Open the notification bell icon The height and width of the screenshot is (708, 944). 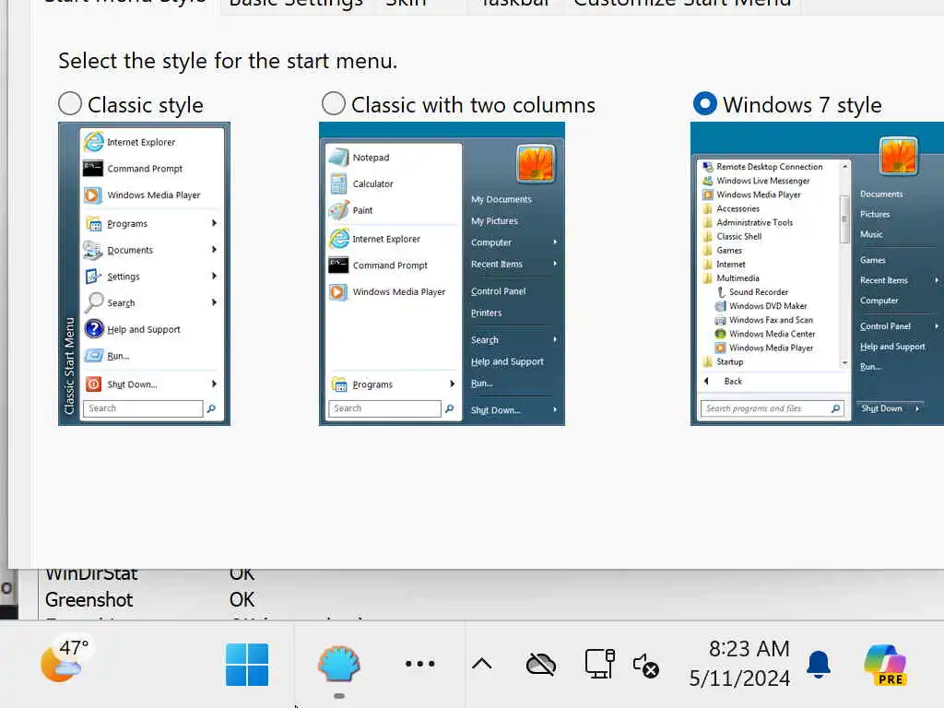coord(819,665)
